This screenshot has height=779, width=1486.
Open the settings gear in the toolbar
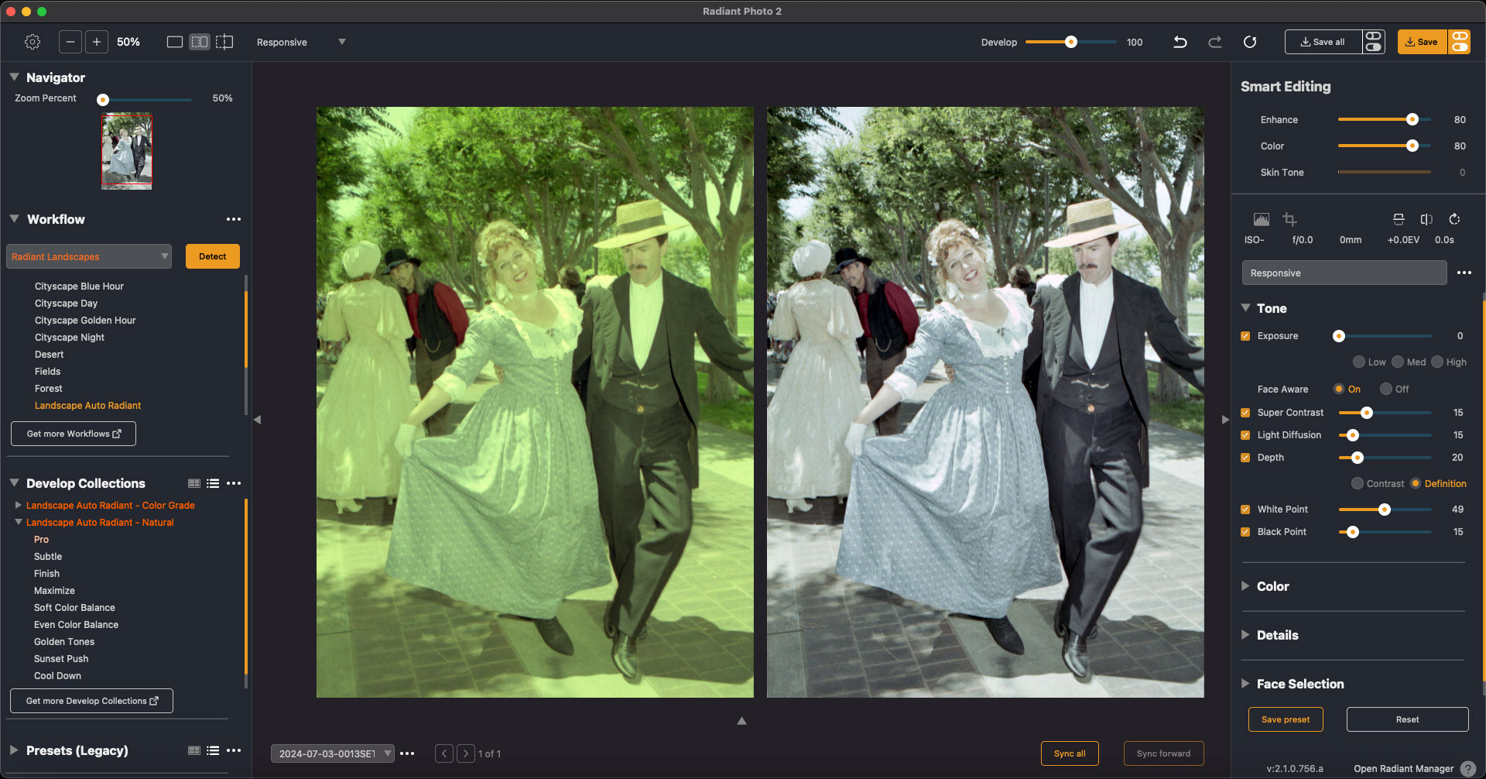33,42
